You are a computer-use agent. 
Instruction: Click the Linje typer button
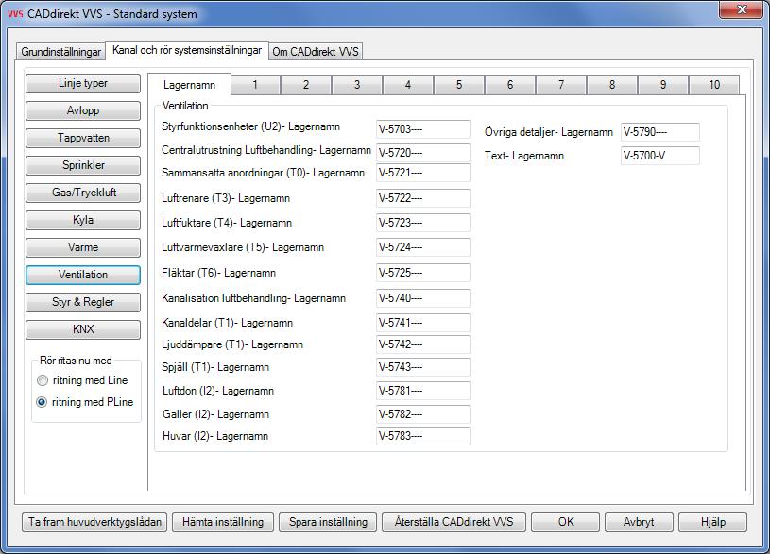point(83,83)
